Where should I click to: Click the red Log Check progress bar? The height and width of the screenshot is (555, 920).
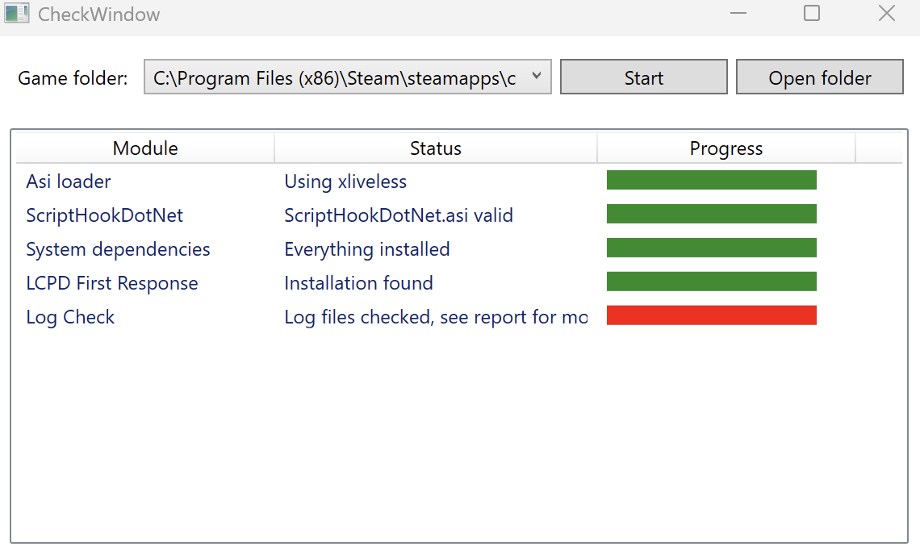click(711, 315)
